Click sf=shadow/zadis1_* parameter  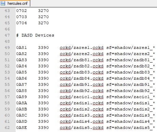coord(131,103)
